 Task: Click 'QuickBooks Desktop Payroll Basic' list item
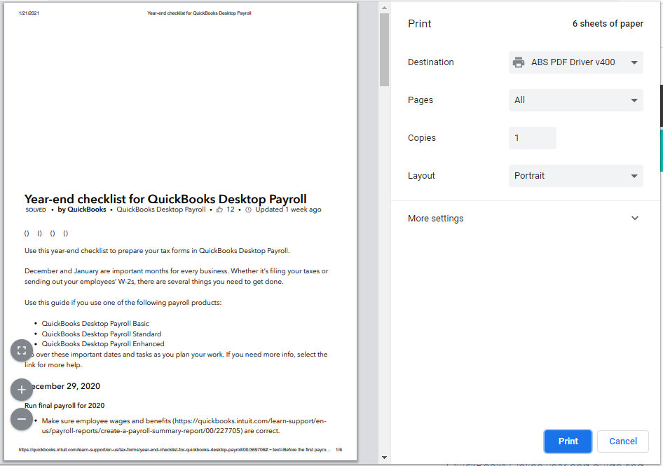click(95, 324)
